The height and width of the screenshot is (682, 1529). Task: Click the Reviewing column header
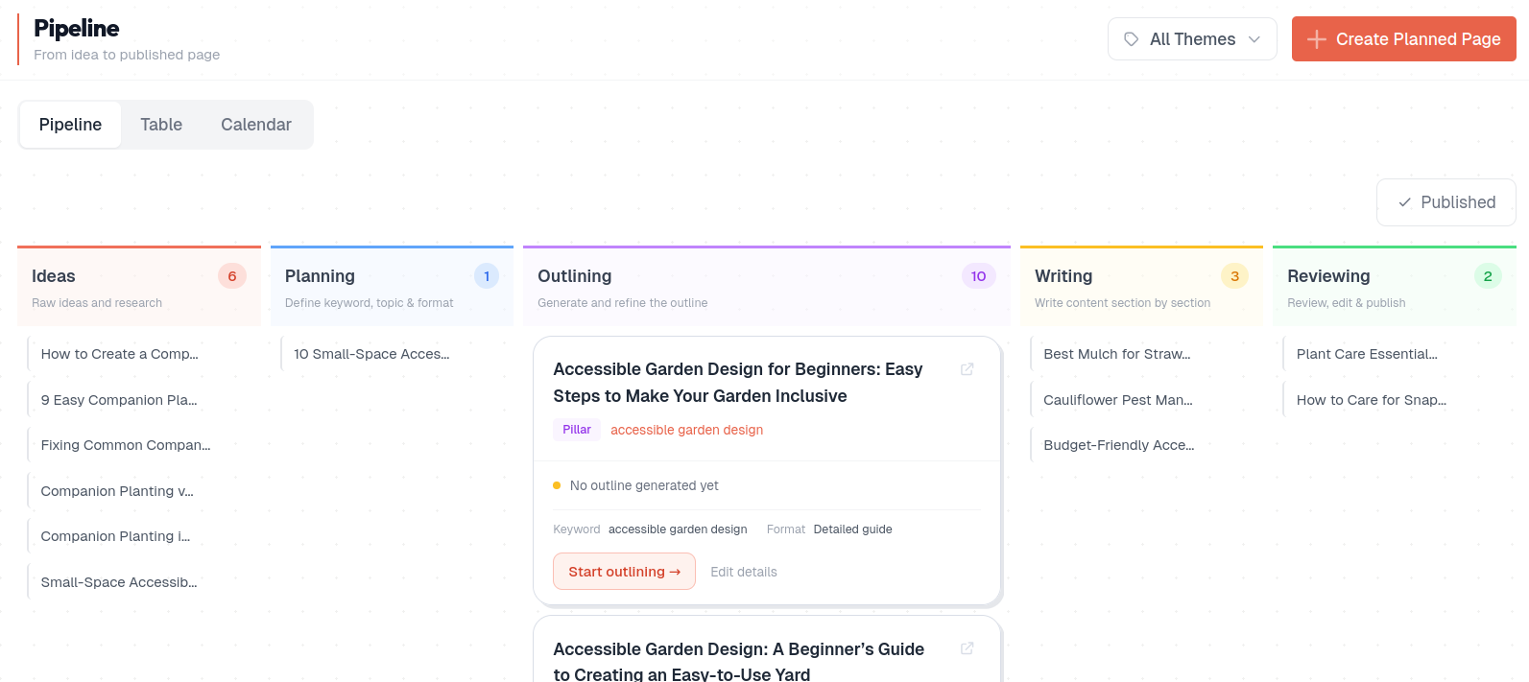(1395, 287)
